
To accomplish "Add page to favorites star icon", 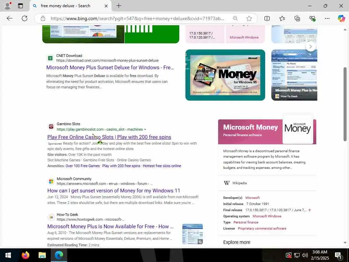I will click(249, 18).
